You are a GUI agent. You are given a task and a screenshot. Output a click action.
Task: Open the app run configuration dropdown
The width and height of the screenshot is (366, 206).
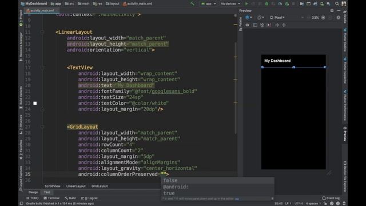[x=208, y=4]
